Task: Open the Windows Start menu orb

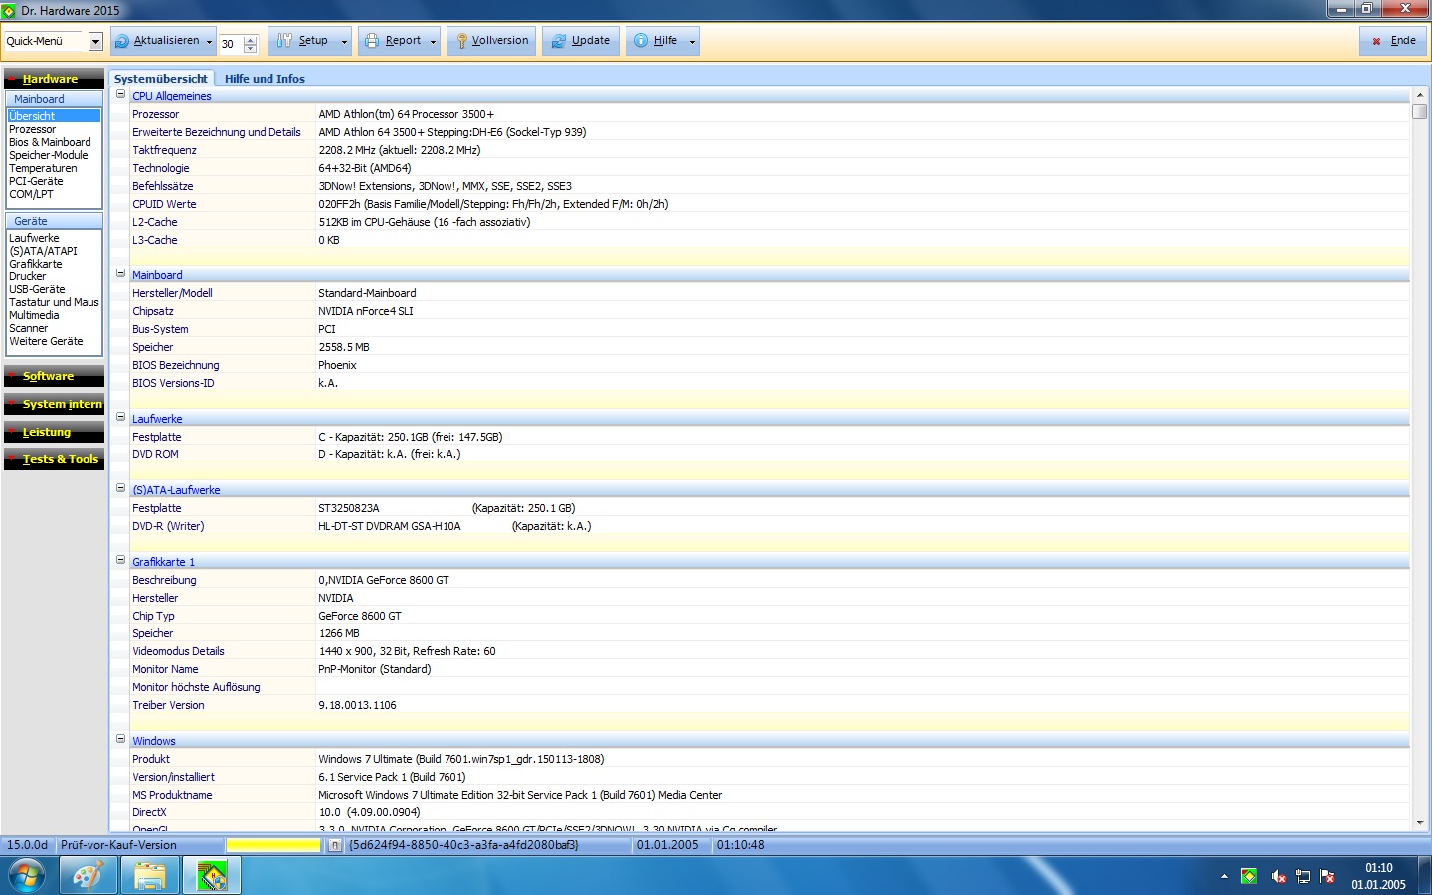Action: click(27, 876)
